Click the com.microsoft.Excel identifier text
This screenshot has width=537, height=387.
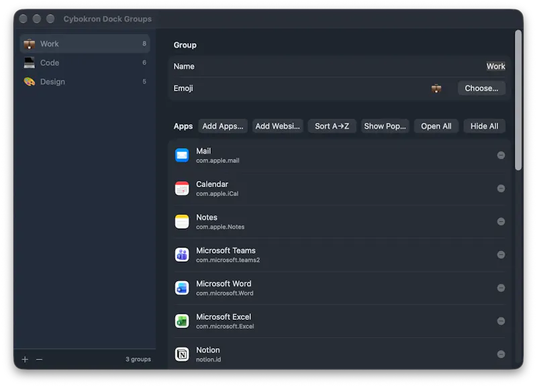click(225, 327)
